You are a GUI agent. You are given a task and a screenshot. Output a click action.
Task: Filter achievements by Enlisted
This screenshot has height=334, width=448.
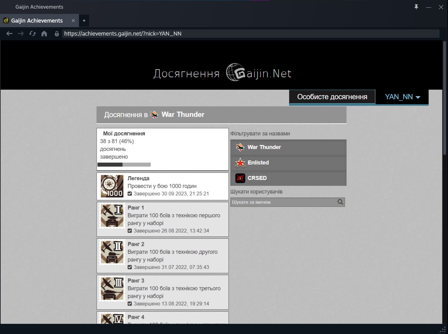(x=288, y=163)
